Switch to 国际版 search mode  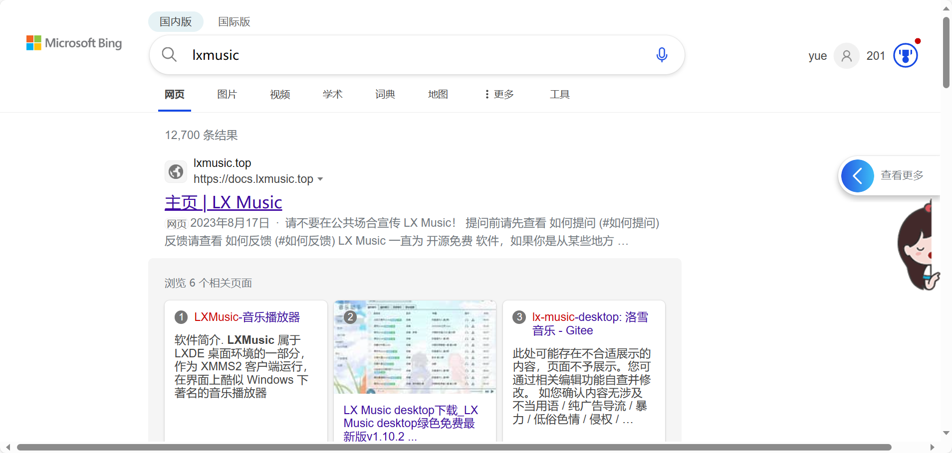[x=234, y=22]
